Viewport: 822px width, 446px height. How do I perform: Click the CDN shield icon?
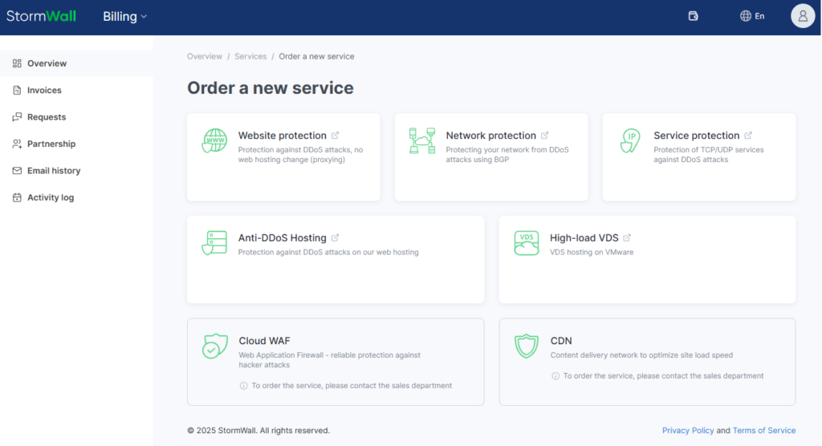pyautogui.click(x=527, y=346)
